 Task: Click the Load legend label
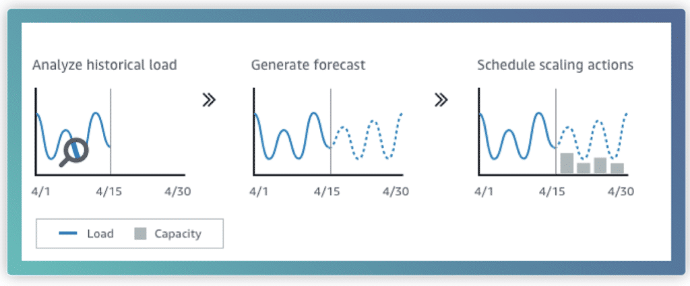(100, 234)
